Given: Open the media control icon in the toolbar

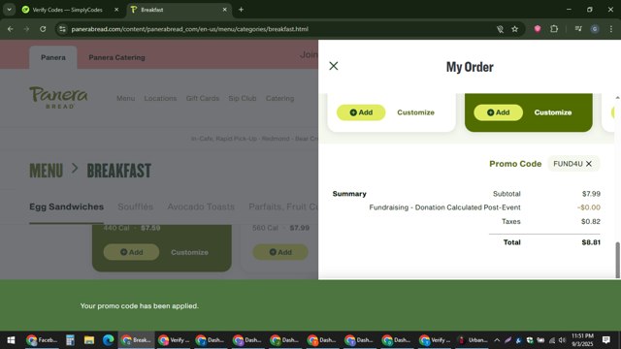Looking at the screenshot, I should click(578, 29).
